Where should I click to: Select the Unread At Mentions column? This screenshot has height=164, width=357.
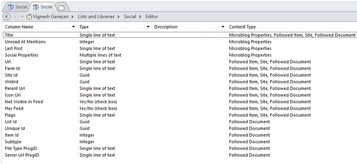tap(25, 42)
